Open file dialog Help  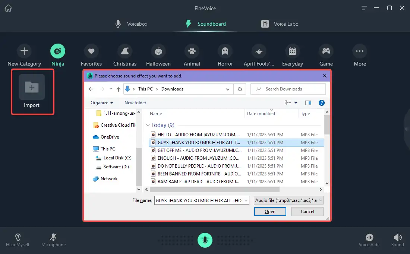pos(322,103)
